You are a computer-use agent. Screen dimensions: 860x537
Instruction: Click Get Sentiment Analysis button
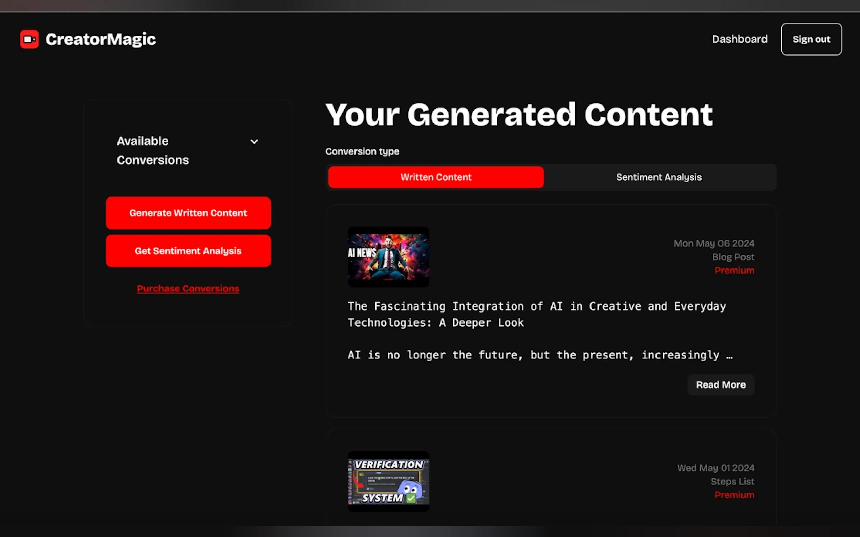[x=188, y=251]
